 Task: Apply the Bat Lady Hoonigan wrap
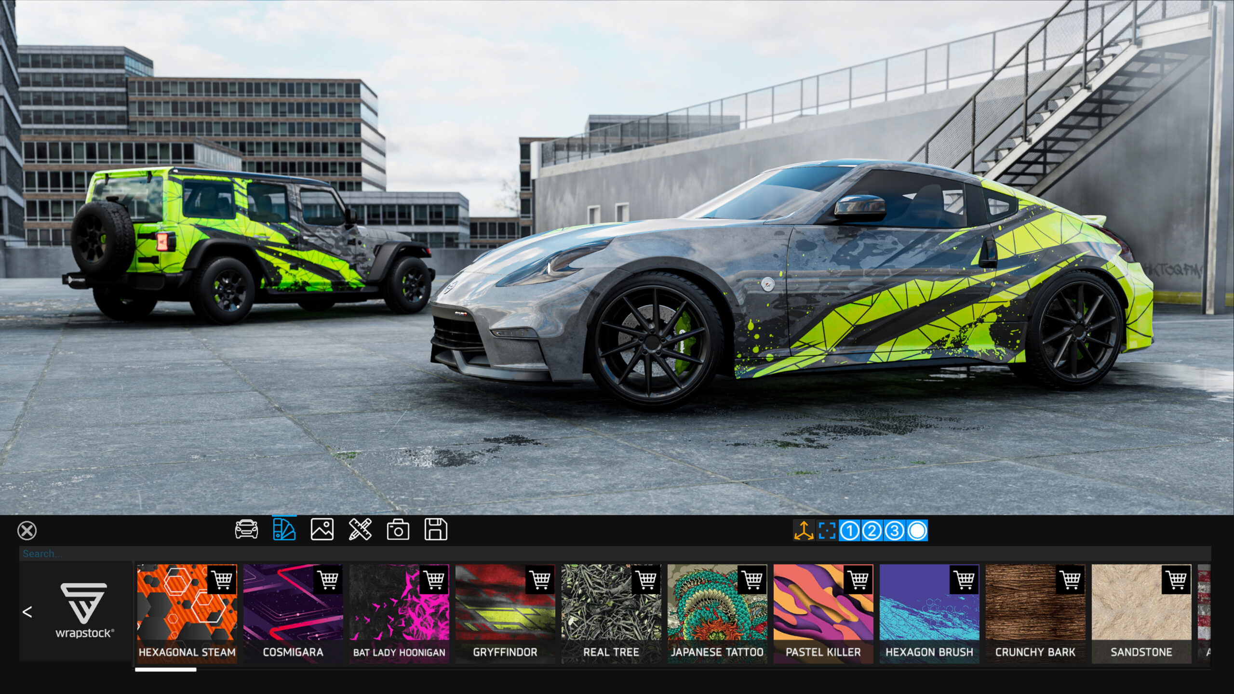(x=399, y=614)
